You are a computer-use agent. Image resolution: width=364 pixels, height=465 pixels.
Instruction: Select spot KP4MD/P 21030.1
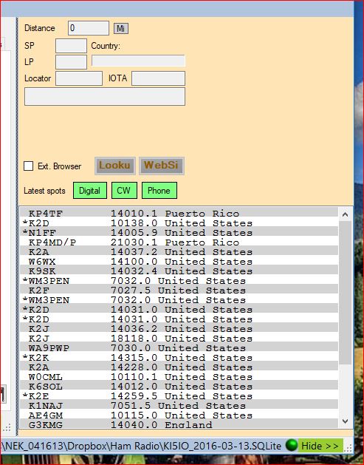tap(179, 242)
